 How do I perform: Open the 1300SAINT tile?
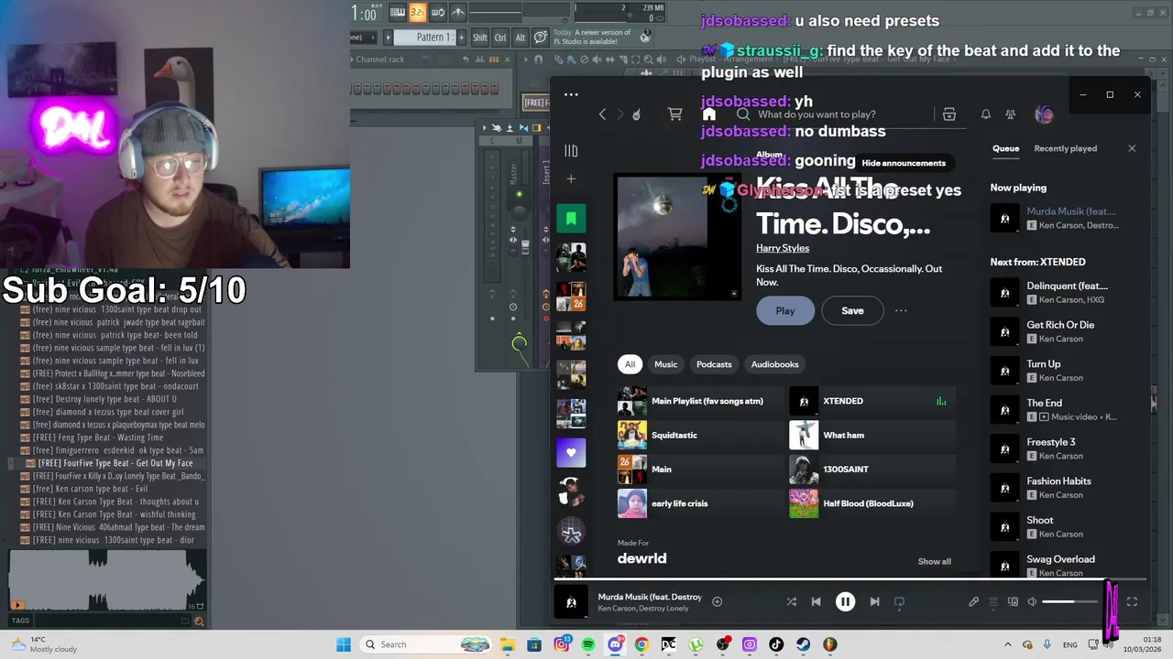pos(871,470)
